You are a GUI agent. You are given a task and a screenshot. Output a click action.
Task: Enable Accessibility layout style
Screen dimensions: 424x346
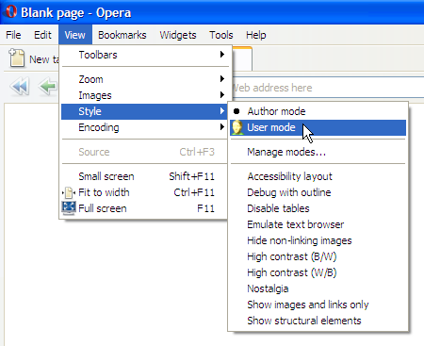click(318, 176)
